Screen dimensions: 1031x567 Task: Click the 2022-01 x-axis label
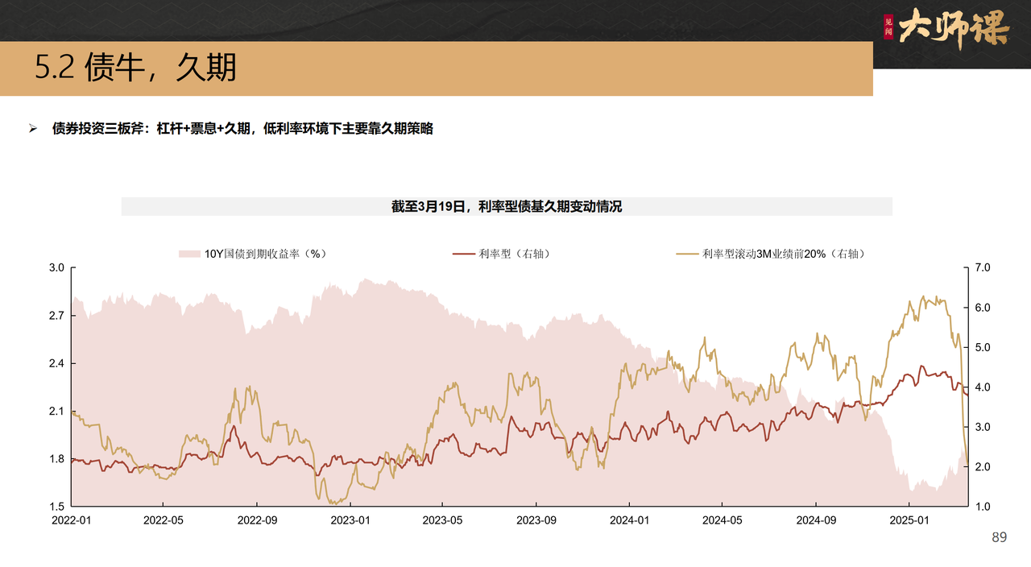pyautogui.click(x=72, y=520)
